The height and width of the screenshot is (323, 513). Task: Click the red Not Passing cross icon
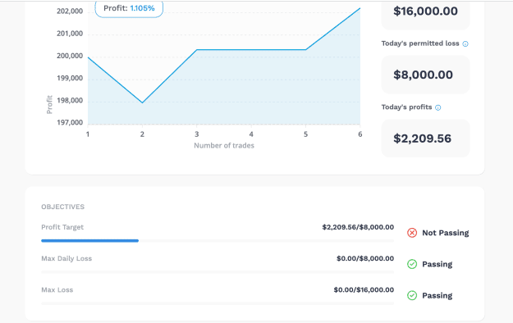click(x=412, y=233)
